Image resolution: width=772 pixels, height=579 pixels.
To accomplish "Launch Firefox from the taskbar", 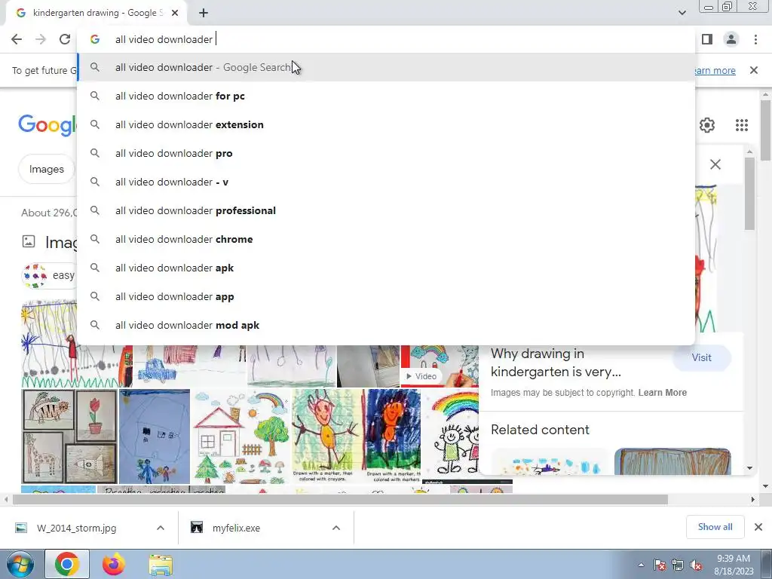I will click(x=114, y=564).
